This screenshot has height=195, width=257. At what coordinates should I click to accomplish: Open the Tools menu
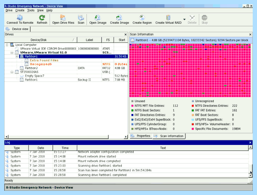pyautogui.click(x=31, y=10)
